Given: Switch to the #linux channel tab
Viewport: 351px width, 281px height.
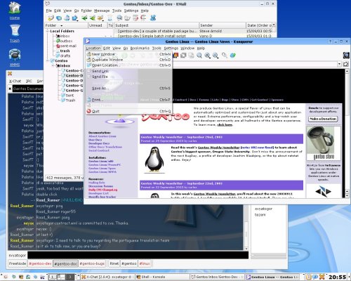Looking at the screenshot, I should click(x=145, y=263).
